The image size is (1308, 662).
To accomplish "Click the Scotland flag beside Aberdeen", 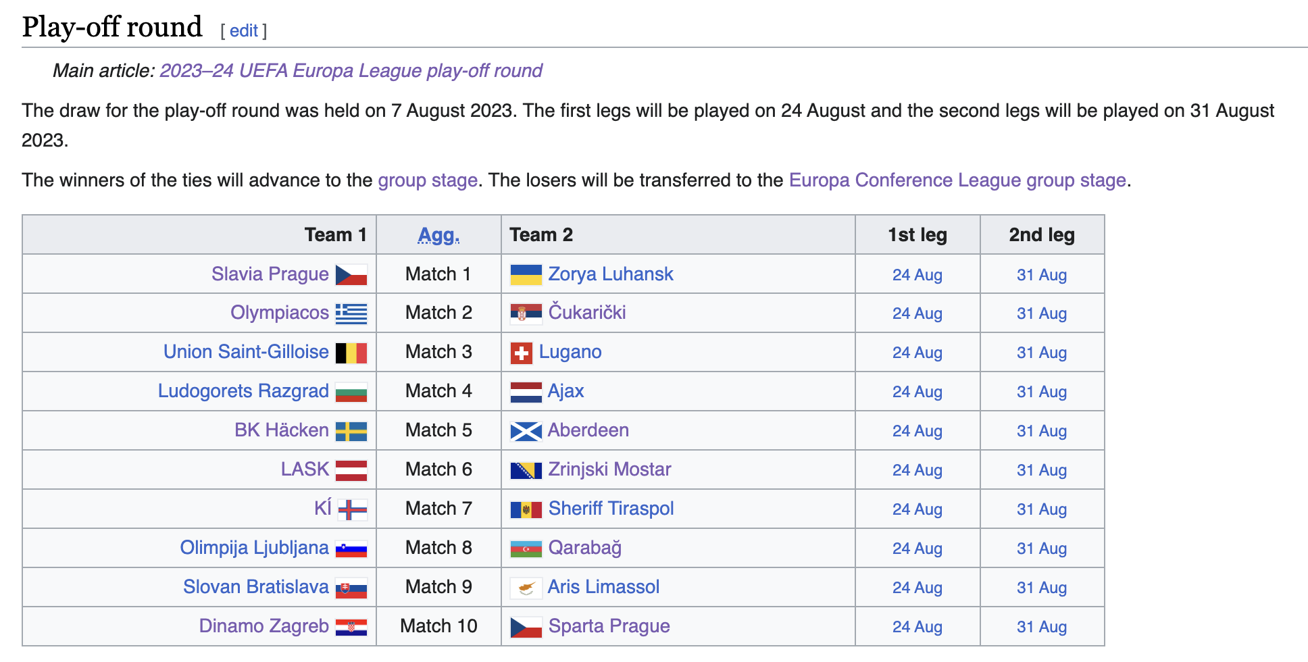I will [x=526, y=431].
